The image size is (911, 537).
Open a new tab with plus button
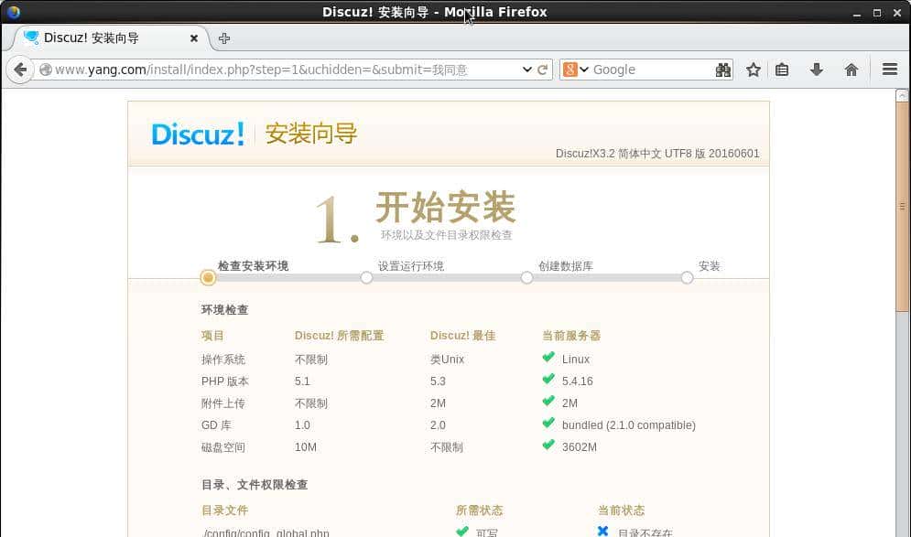pos(223,38)
